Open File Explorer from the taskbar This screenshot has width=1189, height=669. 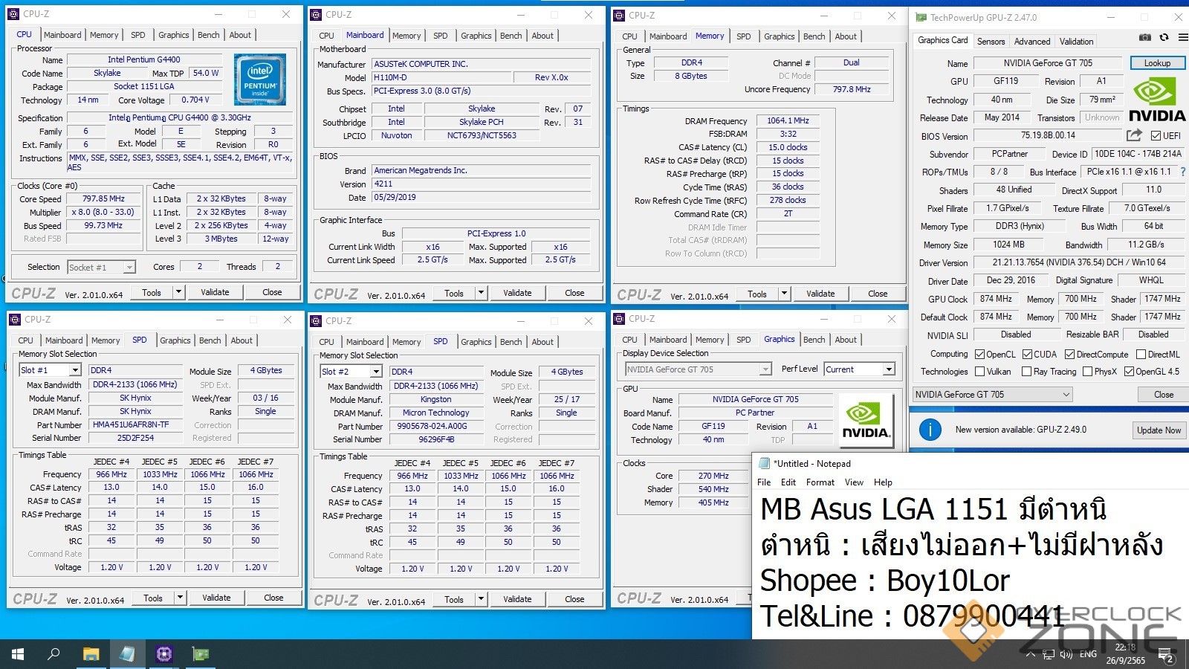(91, 654)
